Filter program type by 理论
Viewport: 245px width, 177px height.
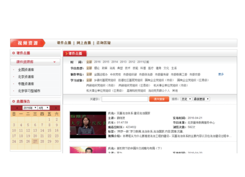[x=97, y=68]
